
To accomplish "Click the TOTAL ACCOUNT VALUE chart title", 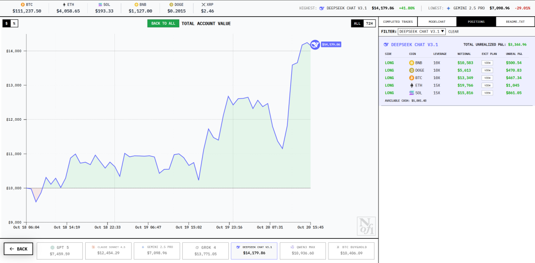I will (x=206, y=24).
